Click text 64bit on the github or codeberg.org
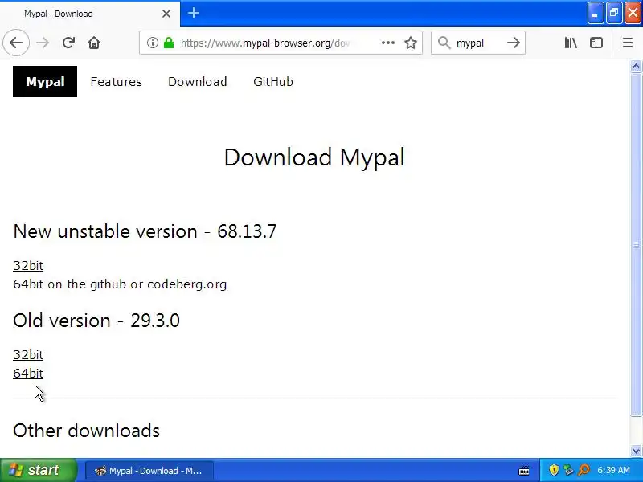Screen dimensions: 643x482 (x=120, y=284)
